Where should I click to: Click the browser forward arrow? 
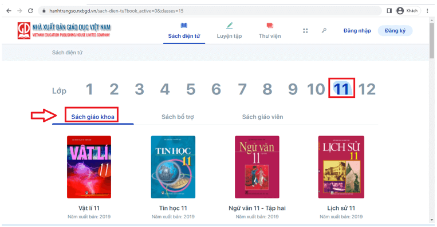(x=19, y=11)
